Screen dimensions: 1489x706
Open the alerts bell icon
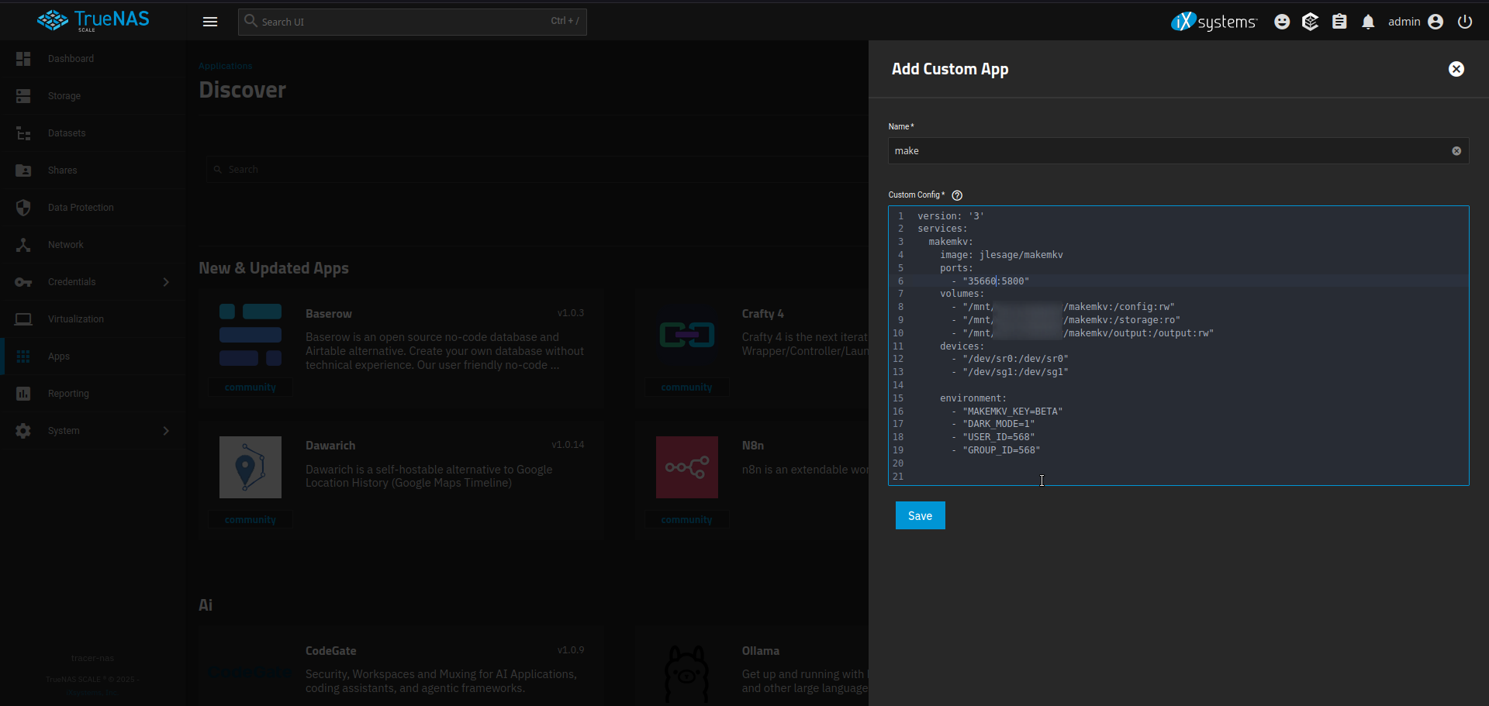pos(1368,22)
